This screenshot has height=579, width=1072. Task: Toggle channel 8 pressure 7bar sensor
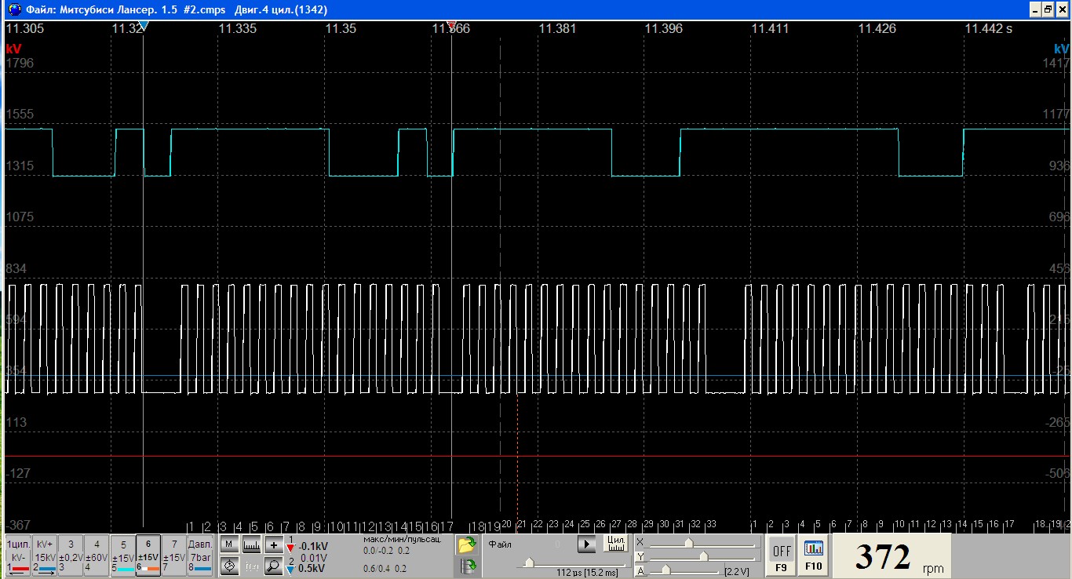[200, 555]
